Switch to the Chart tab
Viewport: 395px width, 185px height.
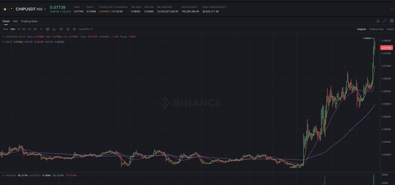pos(6,21)
